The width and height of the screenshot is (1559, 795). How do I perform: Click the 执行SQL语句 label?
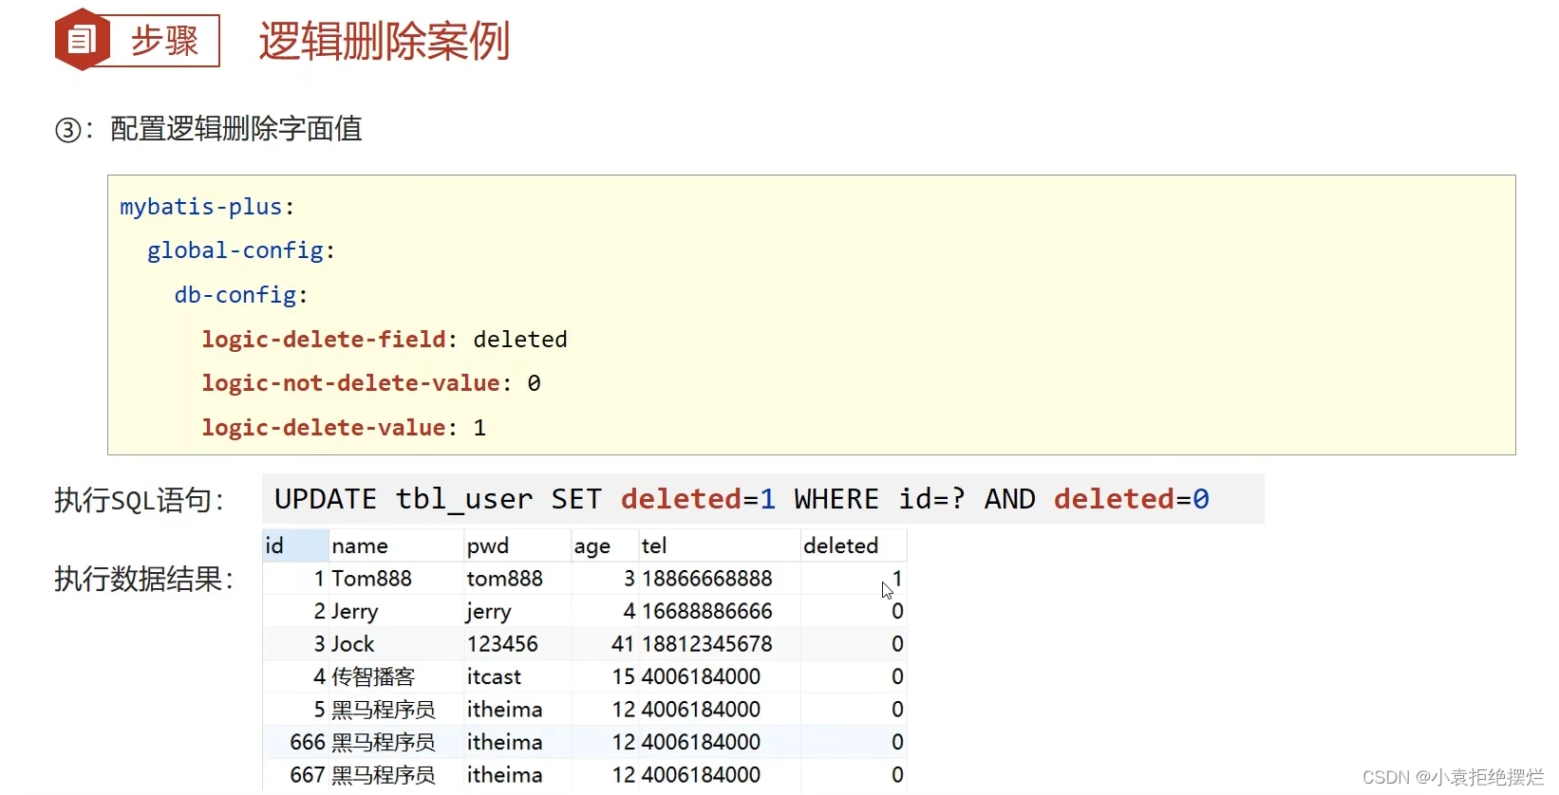(140, 500)
